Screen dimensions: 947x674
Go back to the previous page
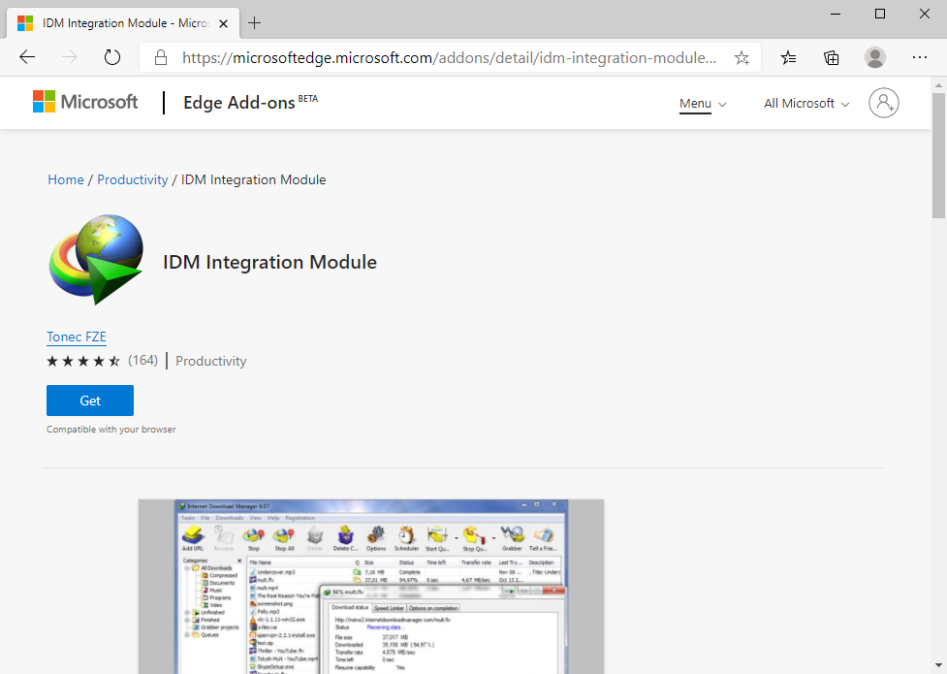(27, 57)
